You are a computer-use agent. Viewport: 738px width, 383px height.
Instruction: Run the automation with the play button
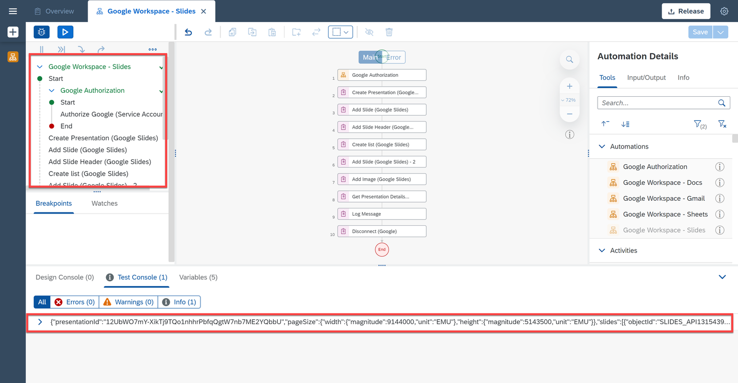(65, 32)
